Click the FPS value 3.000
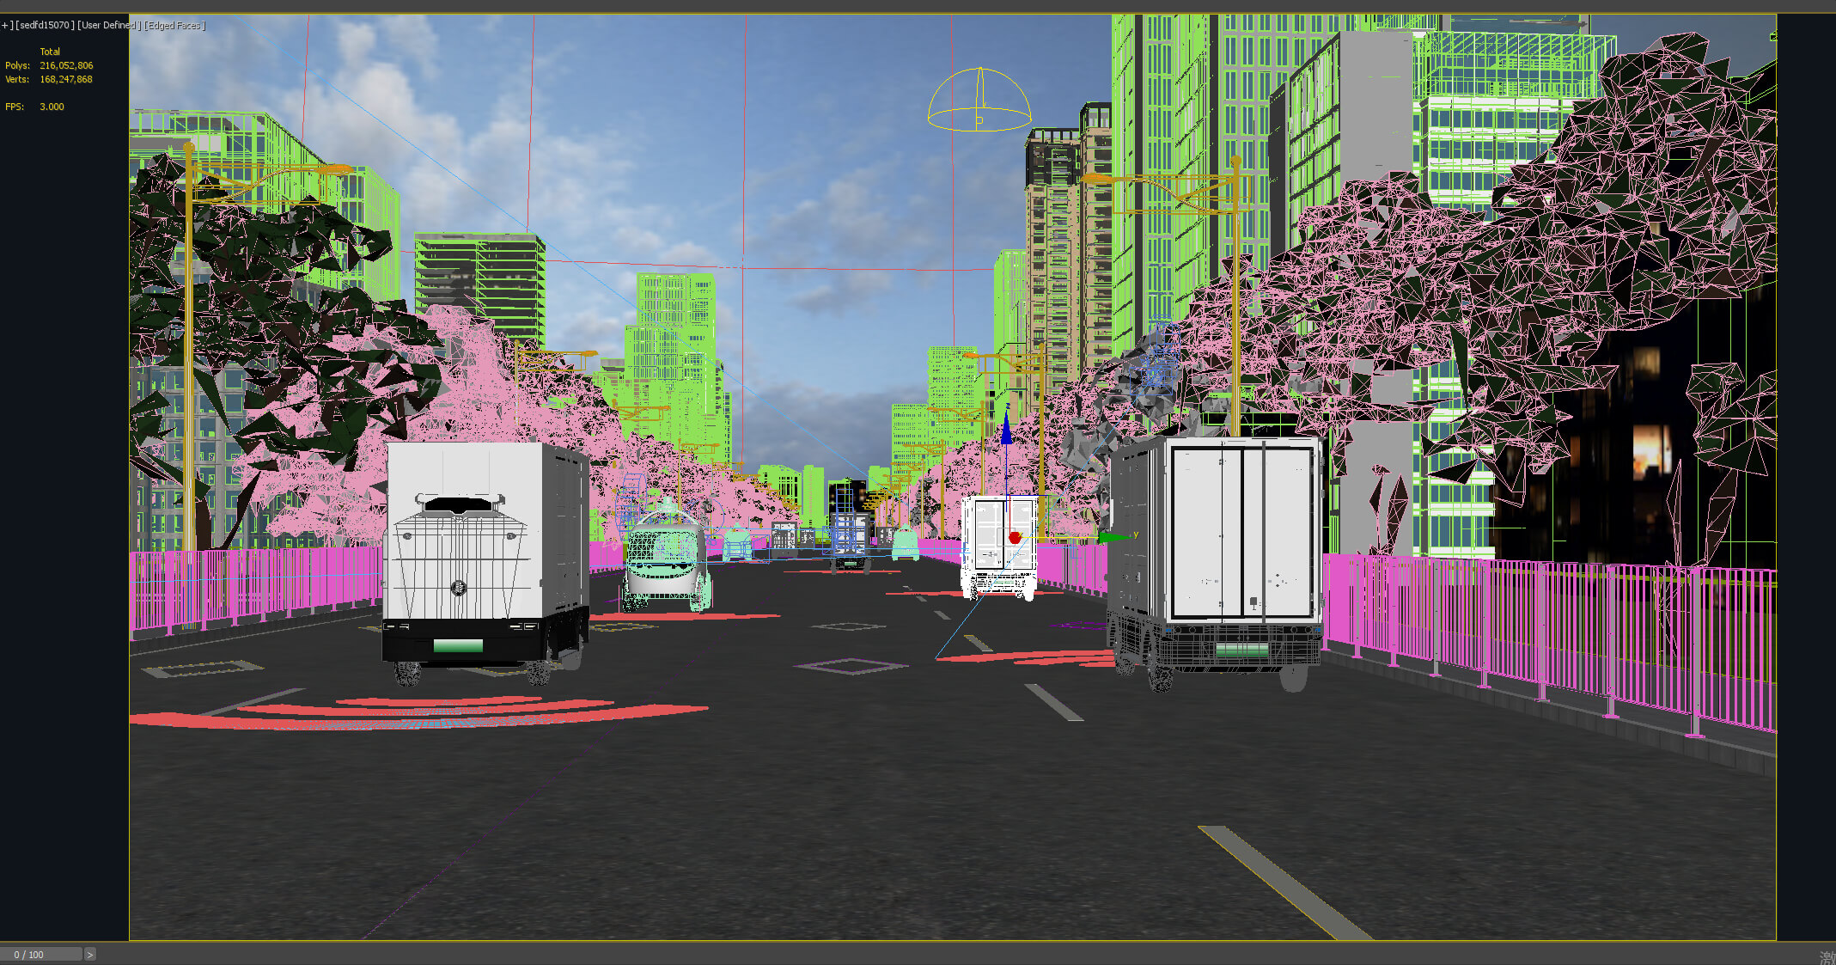The image size is (1836, 965). coord(52,107)
